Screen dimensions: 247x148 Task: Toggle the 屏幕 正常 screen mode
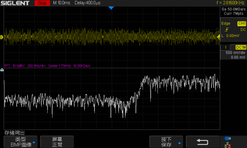57,142
